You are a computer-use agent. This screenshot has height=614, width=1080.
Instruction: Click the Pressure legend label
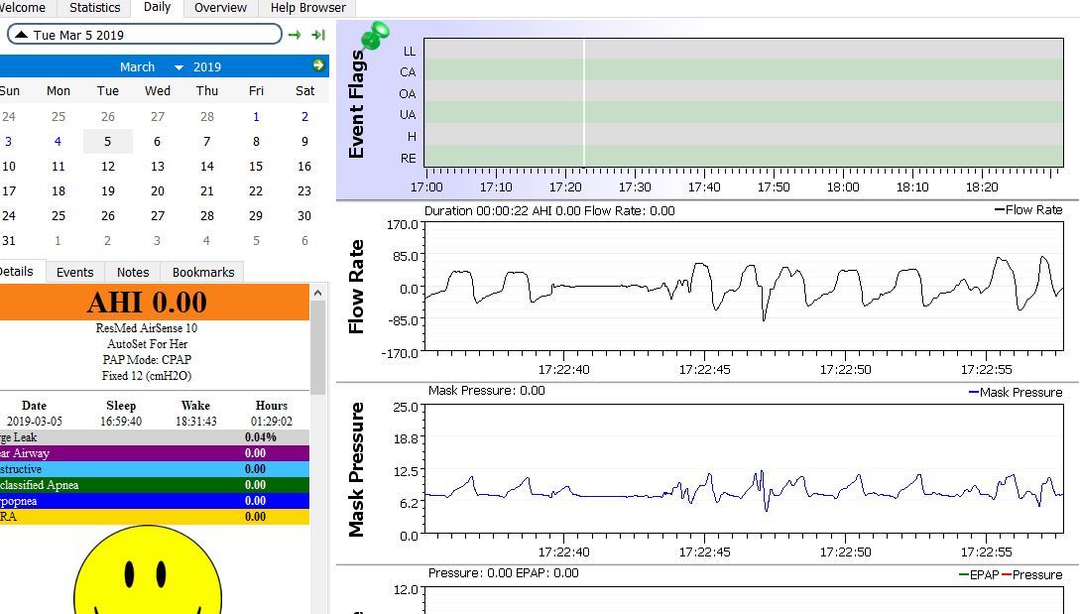(1032, 574)
